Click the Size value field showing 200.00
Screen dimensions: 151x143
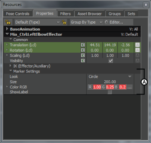[x=110, y=82]
